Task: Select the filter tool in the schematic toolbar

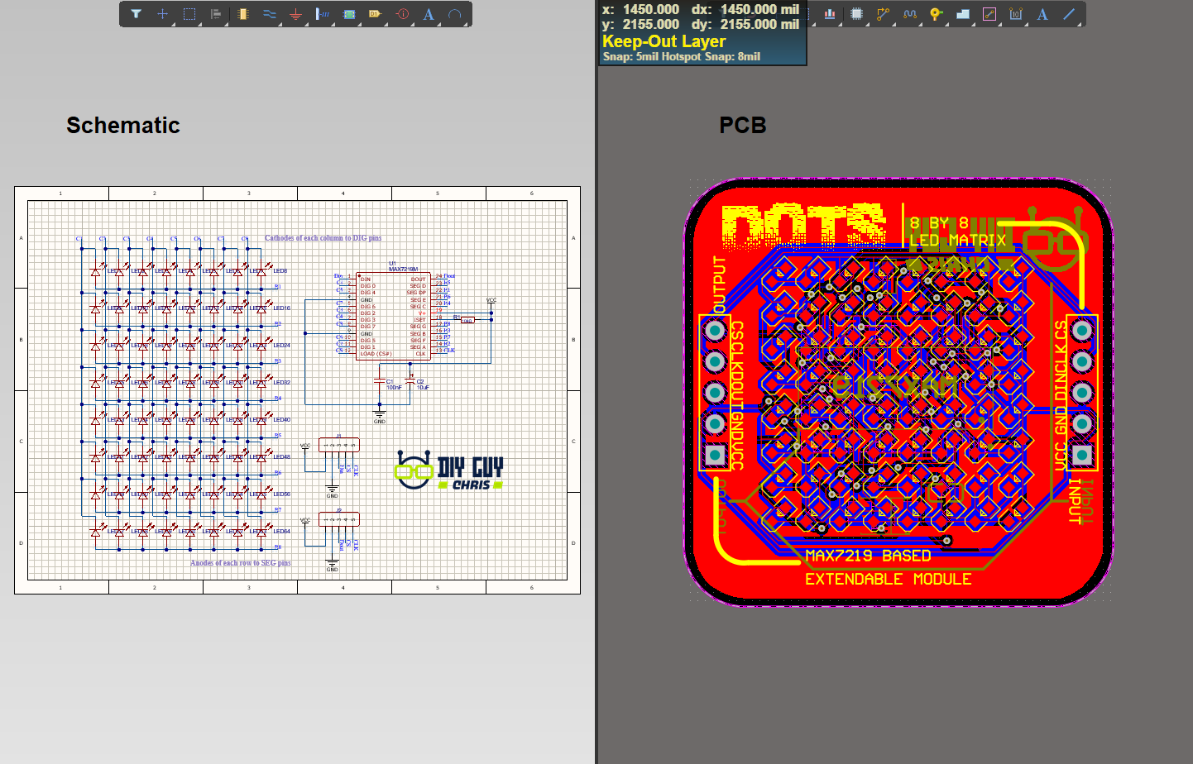Action: 137,14
